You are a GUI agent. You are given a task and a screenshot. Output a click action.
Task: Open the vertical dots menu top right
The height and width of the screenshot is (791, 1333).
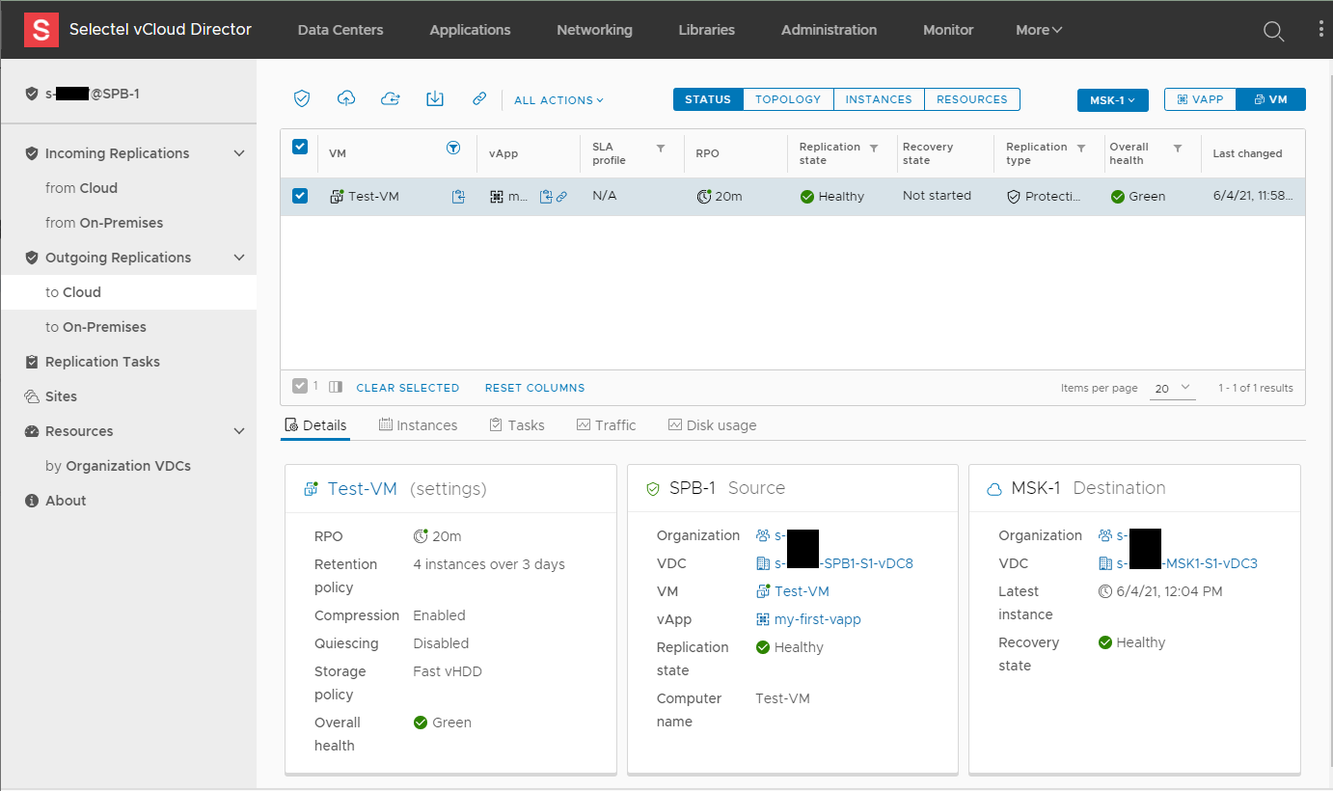[1321, 29]
